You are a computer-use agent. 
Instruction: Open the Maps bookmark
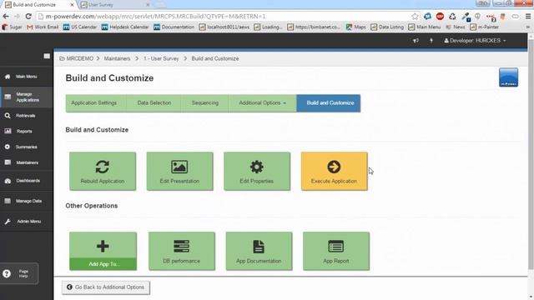tap(356, 27)
